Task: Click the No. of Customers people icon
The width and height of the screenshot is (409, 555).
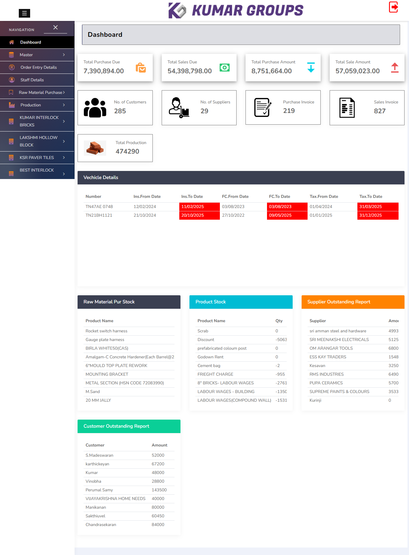Action: [x=95, y=108]
